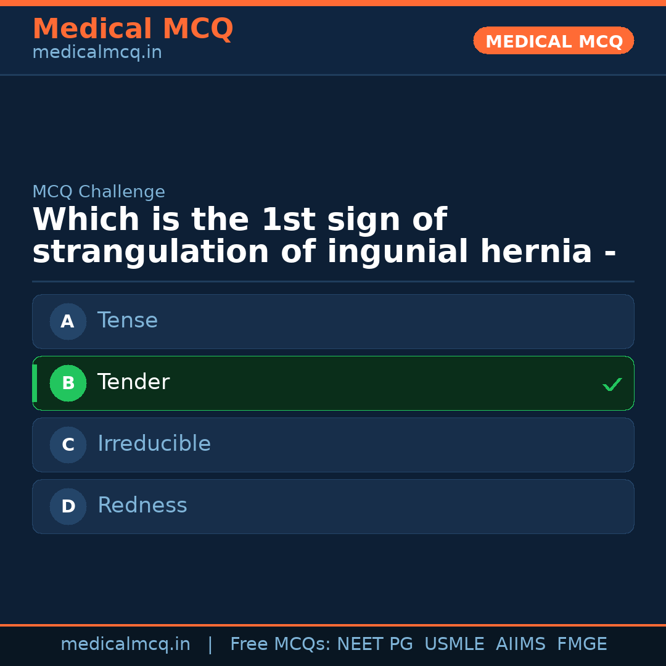Click the Free MCQs footer text
Image resolution: width=666 pixels, height=666 pixels.
[280, 644]
